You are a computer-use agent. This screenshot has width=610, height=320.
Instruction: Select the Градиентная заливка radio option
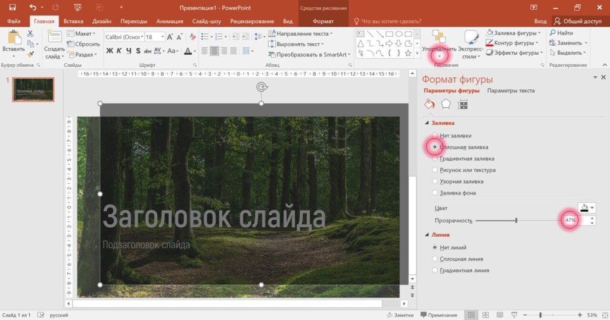(435, 159)
